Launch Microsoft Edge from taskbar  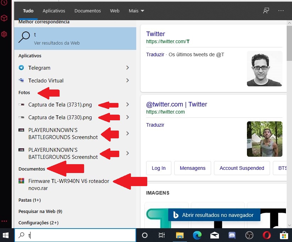click(x=197, y=235)
